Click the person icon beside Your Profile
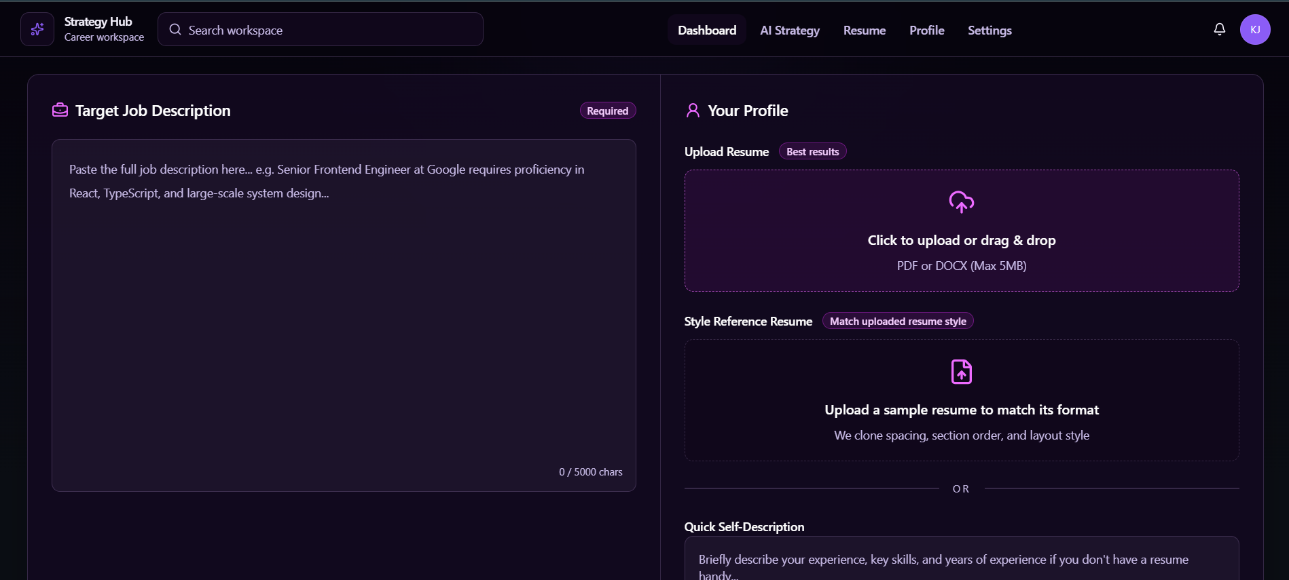The width and height of the screenshot is (1289, 580). (x=693, y=111)
